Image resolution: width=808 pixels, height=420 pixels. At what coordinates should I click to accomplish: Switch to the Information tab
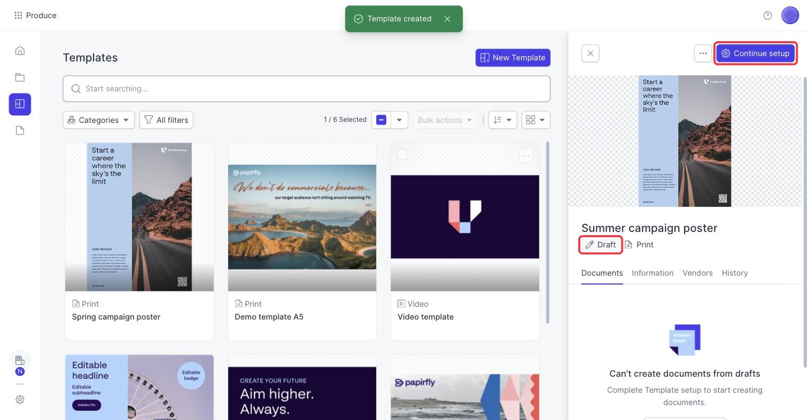652,273
